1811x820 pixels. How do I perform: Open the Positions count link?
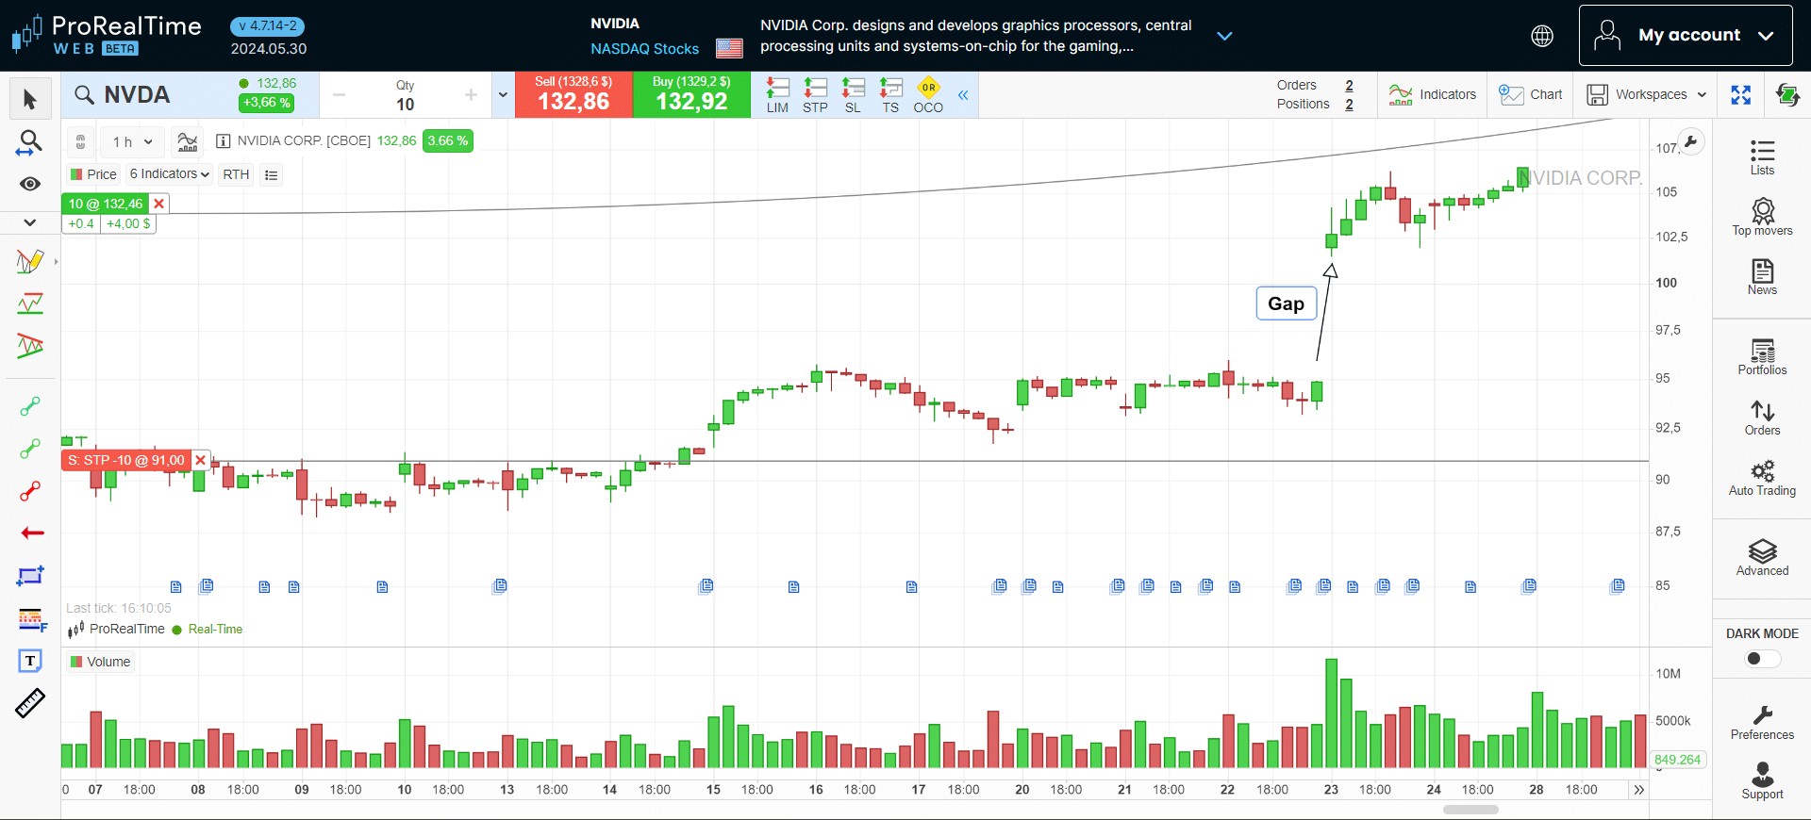(x=1349, y=105)
